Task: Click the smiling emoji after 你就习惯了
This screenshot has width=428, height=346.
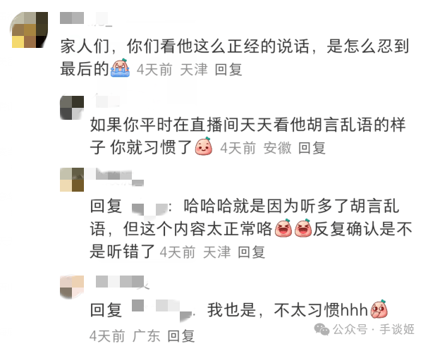Action: pyautogui.click(x=204, y=147)
